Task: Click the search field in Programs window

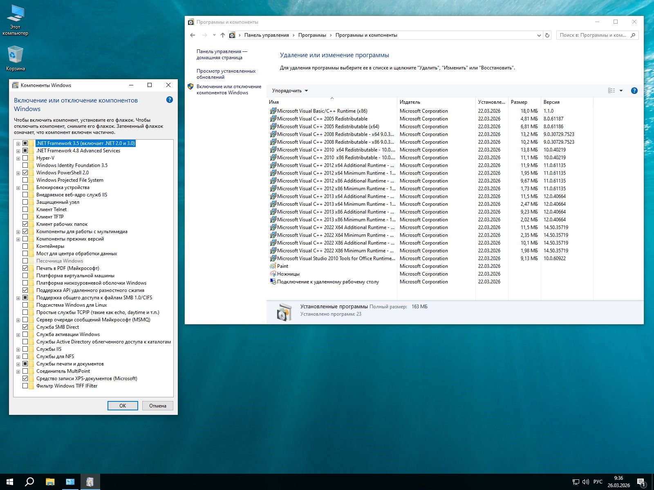Action: [x=593, y=35]
